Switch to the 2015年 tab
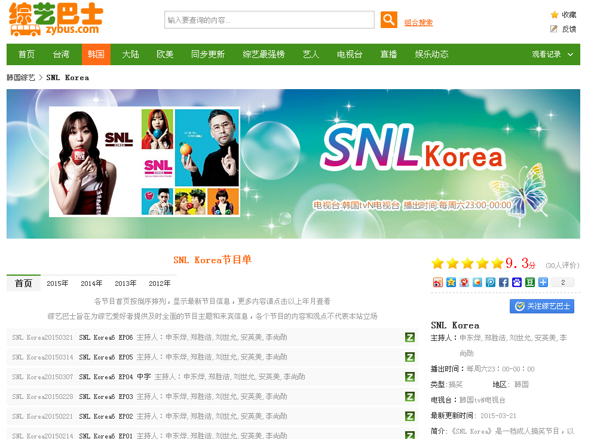 coord(57,283)
